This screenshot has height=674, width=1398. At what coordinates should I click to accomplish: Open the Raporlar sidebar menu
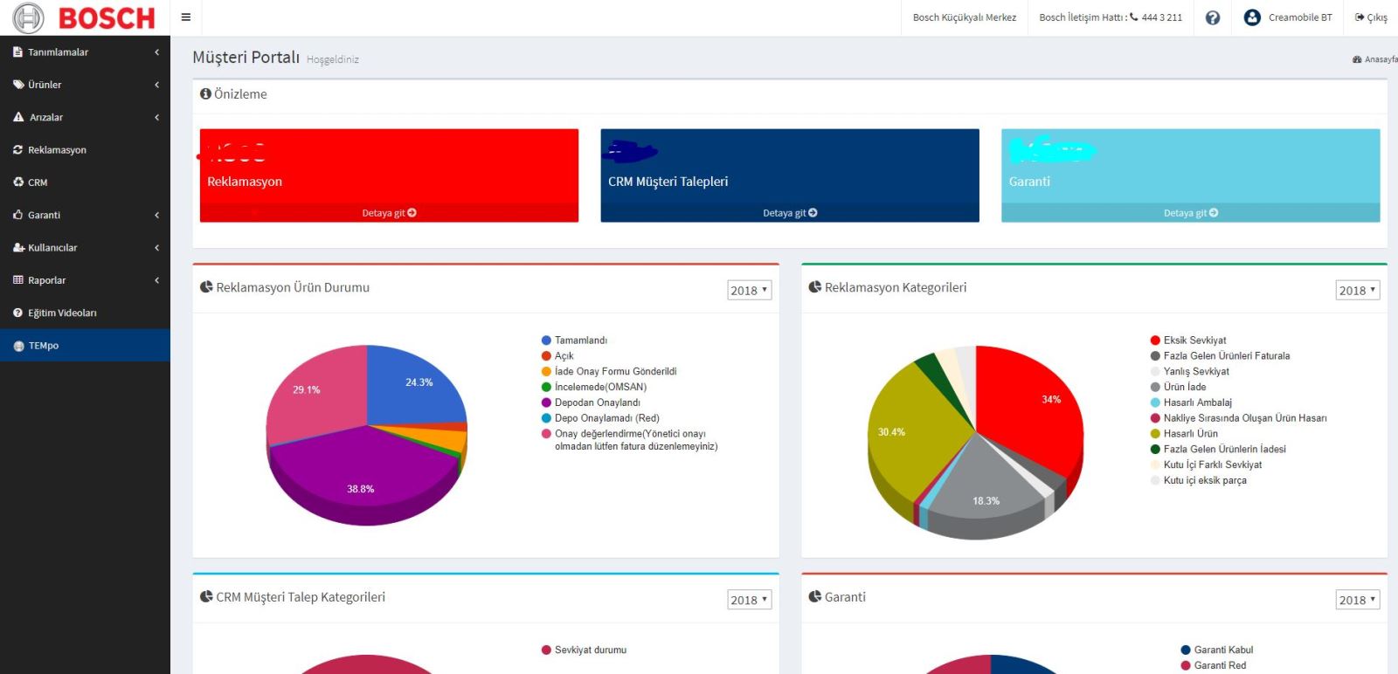85,280
